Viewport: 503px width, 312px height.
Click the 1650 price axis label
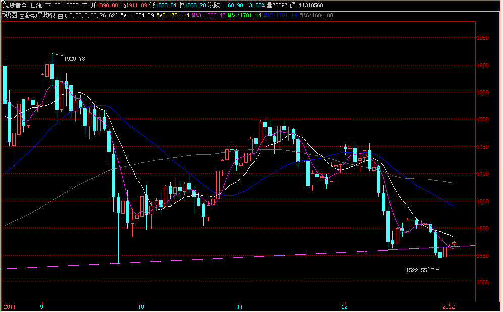(482, 202)
